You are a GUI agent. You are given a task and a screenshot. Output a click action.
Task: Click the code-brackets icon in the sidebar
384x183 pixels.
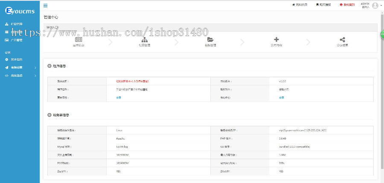click(x=6, y=76)
